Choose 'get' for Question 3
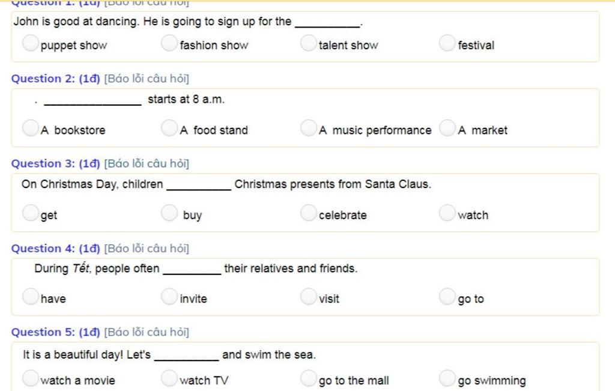615x391 pixels. pos(30,213)
